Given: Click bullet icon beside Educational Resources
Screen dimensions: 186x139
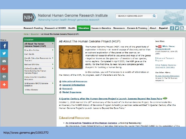Looking at the screenshot, I should click(x=60, y=82).
